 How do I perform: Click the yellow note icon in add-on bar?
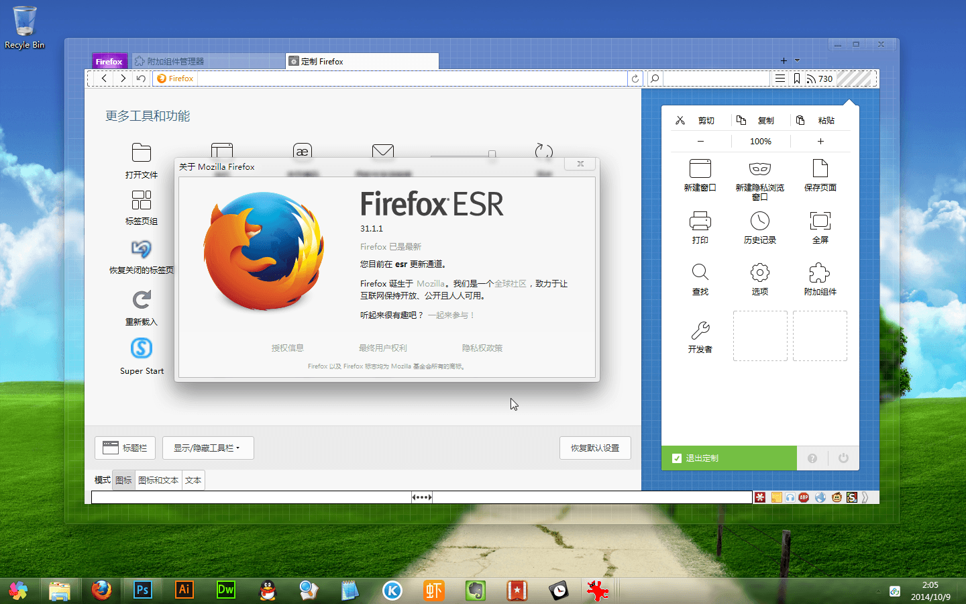coord(776,497)
